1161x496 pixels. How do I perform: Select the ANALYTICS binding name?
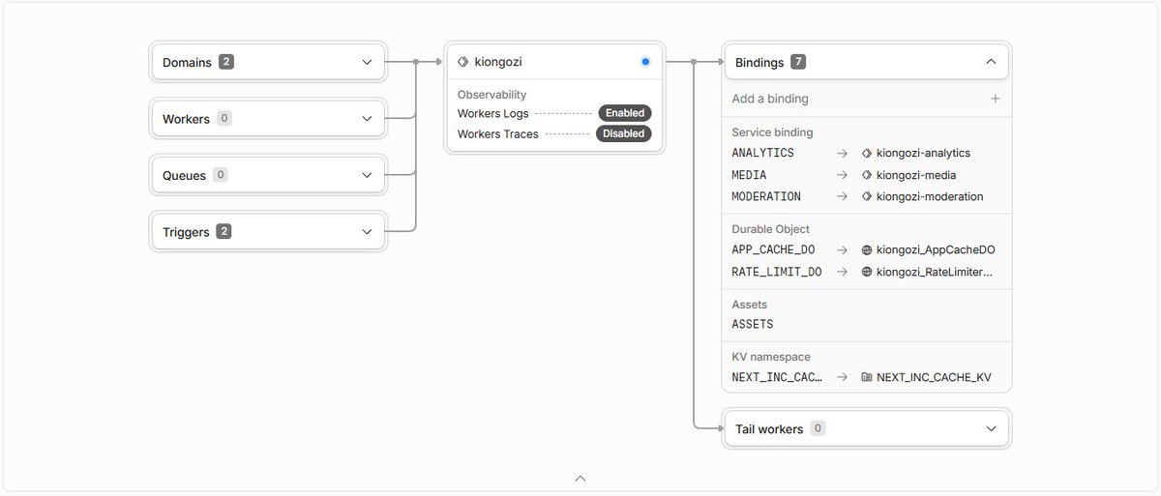pos(763,153)
